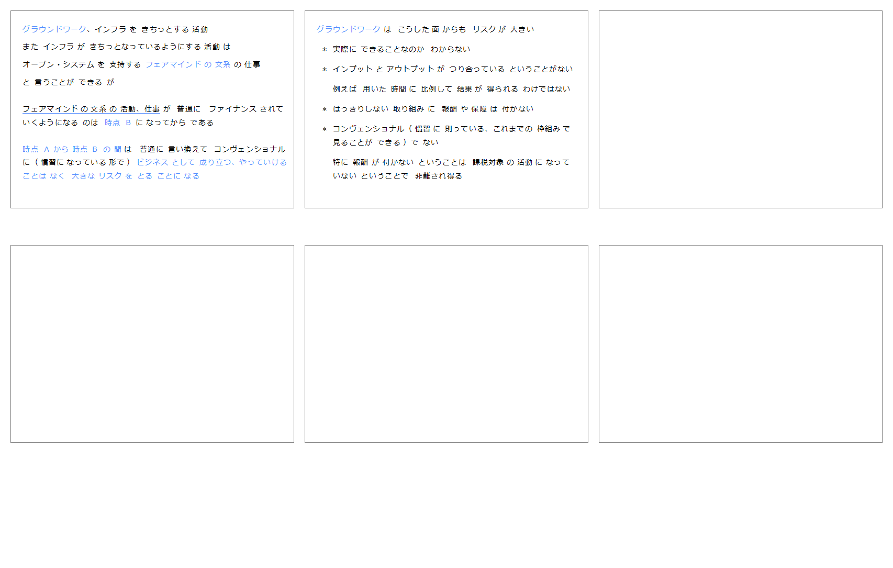
Task: Click the text オープン・システム を 支持する
Action: [82, 64]
